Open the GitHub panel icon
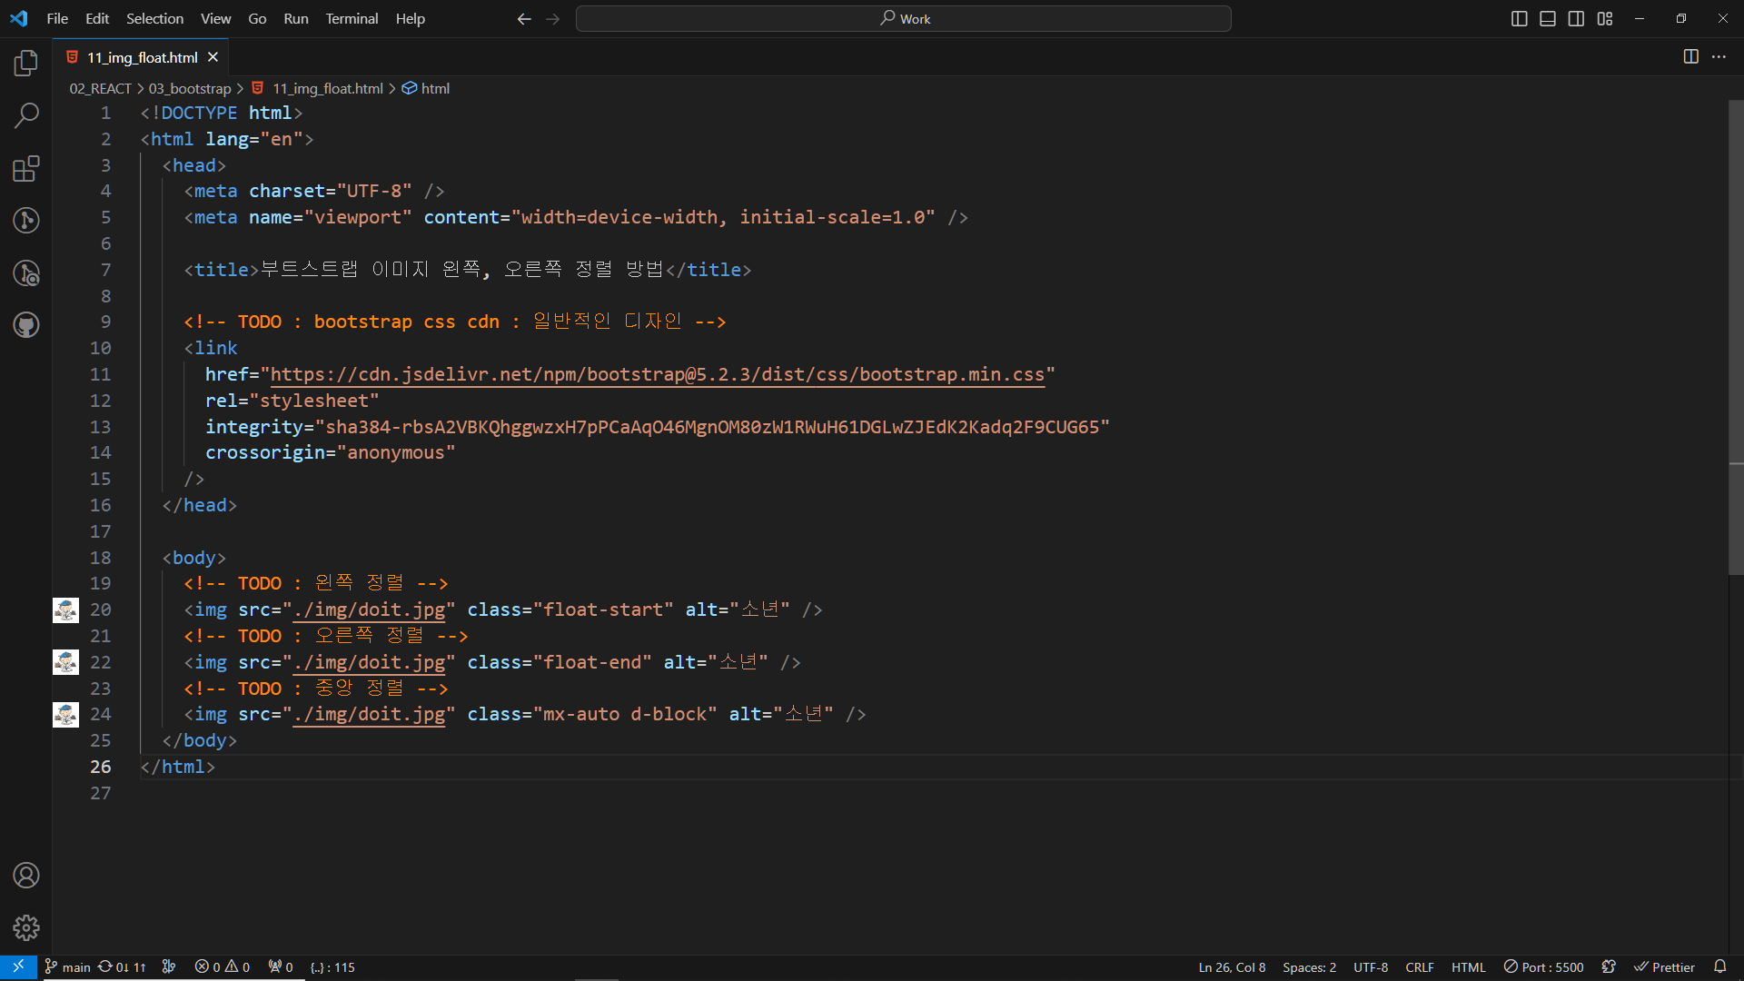The image size is (1744, 981). point(26,325)
